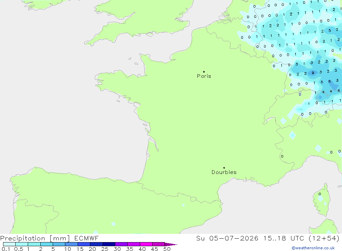
Task: Select the purple swatch between 30 and 35
Action: 121,244
